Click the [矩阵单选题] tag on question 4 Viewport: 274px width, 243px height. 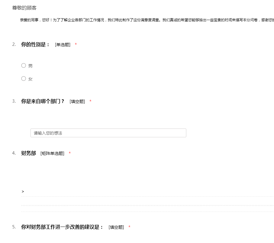[52, 153]
